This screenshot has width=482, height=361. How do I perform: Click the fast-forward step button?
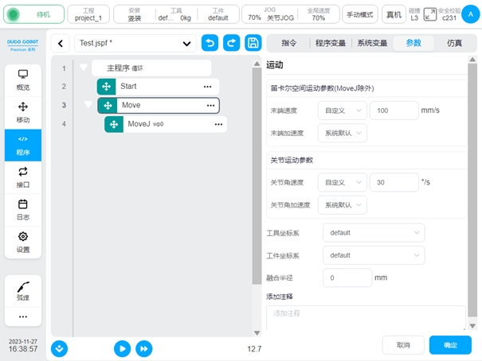143,348
